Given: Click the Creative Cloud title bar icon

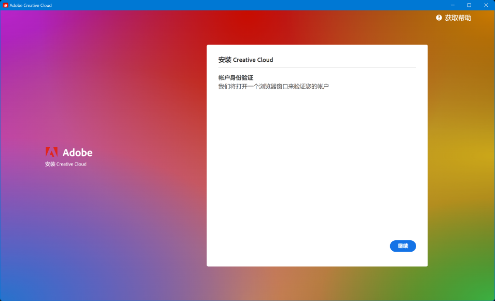Looking at the screenshot, I should click(6, 5).
